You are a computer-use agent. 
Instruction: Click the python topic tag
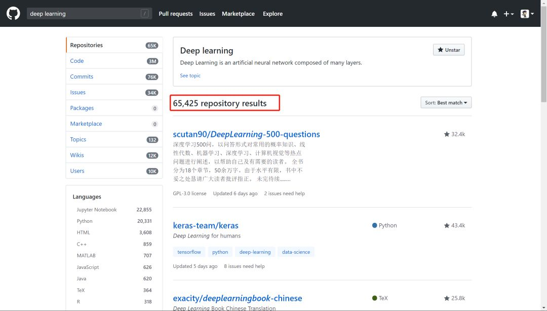(220, 252)
